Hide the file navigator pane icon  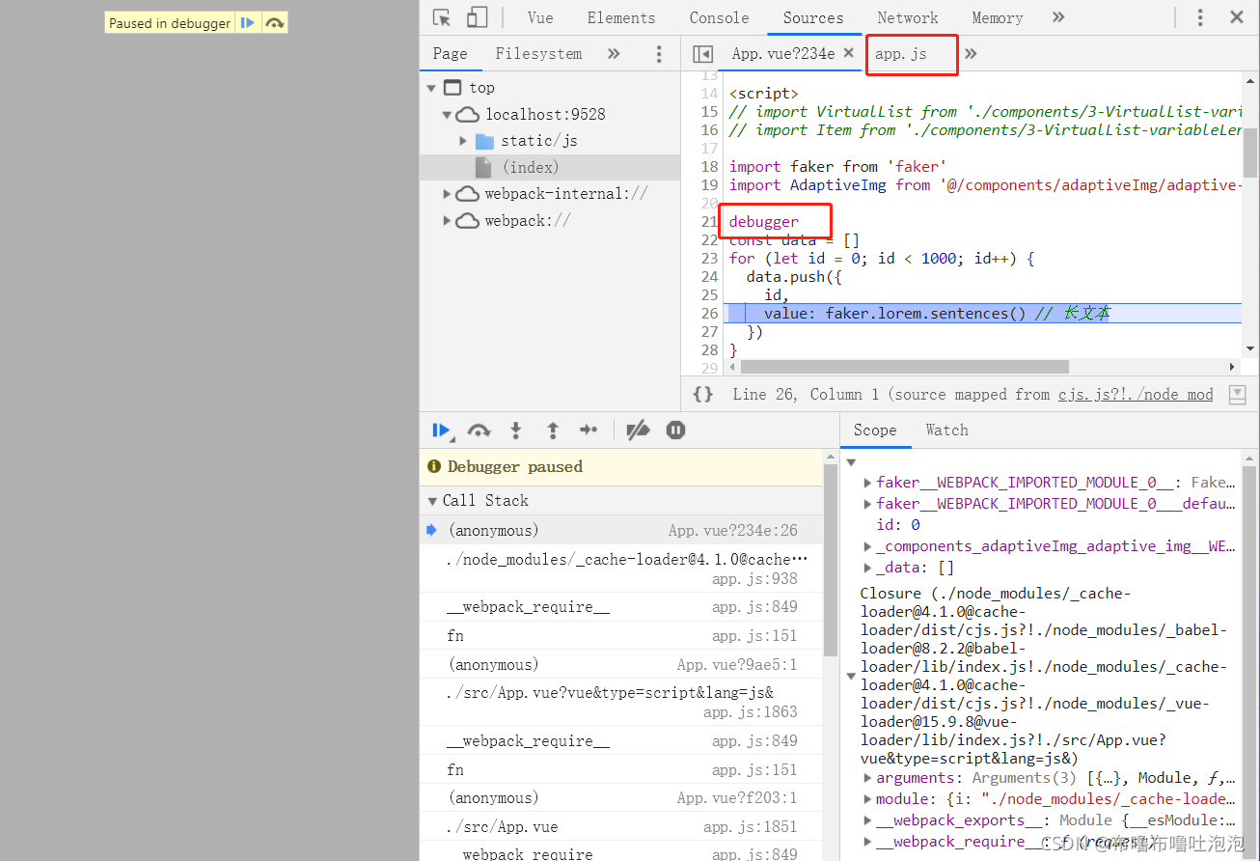pyautogui.click(x=703, y=54)
